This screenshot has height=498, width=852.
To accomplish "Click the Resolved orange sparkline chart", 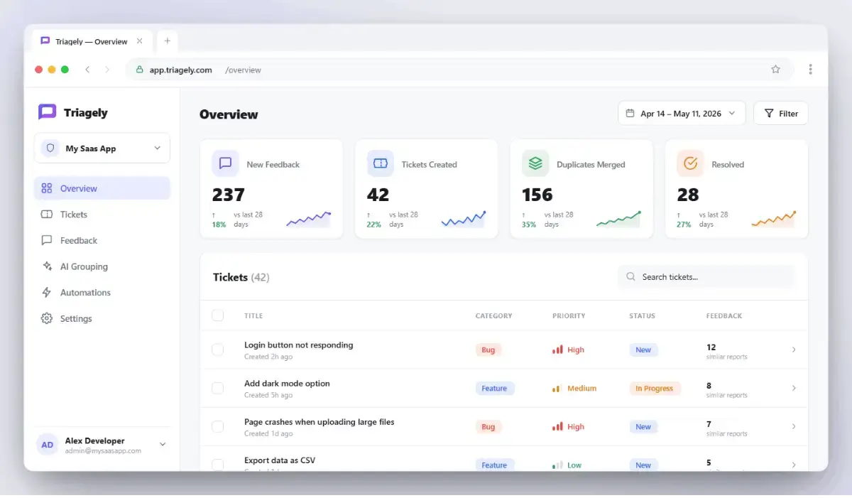I will pyautogui.click(x=773, y=219).
